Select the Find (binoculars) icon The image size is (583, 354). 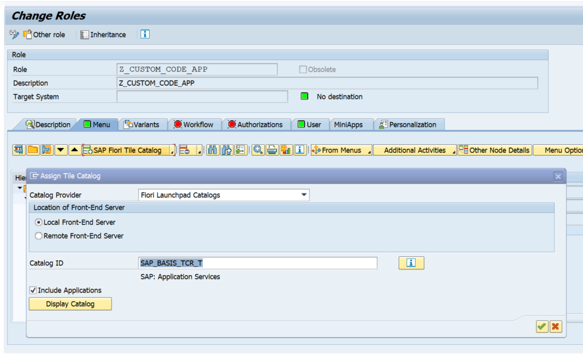click(x=212, y=150)
